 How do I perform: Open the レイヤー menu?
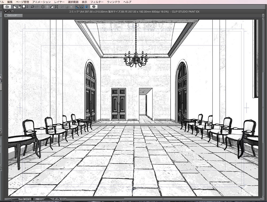tap(60, 2)
